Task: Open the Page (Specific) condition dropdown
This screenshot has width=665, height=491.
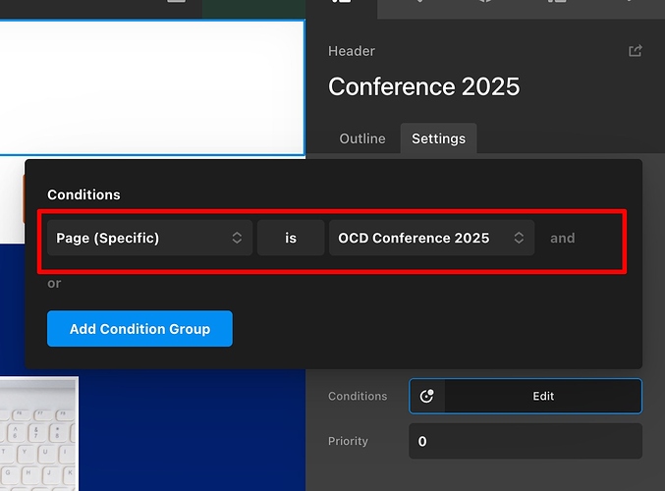Action: 149,238
